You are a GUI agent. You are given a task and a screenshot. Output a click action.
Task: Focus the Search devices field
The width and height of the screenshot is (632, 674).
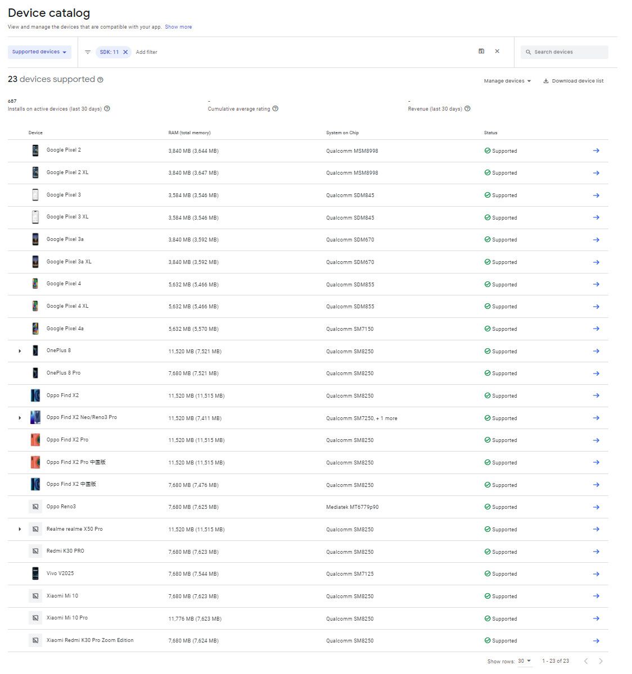(565, 52)
